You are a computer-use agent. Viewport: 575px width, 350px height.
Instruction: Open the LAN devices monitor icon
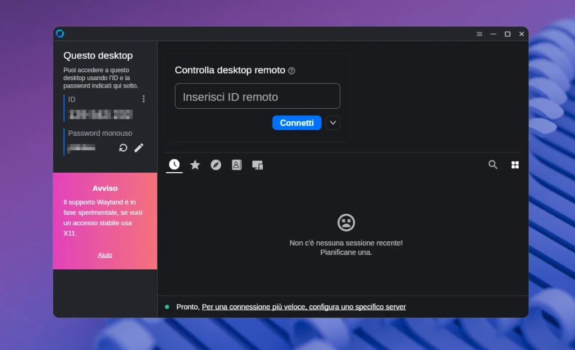click(257, 164)
